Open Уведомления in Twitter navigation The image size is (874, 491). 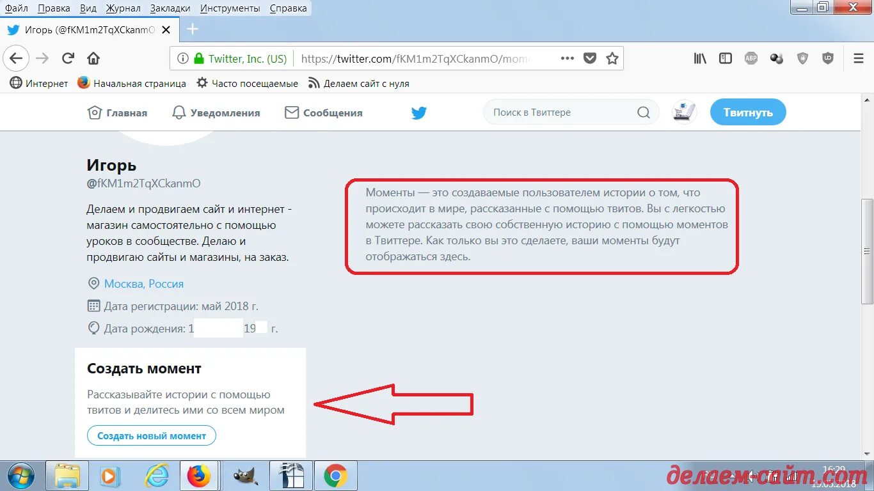tap(216, 113)
